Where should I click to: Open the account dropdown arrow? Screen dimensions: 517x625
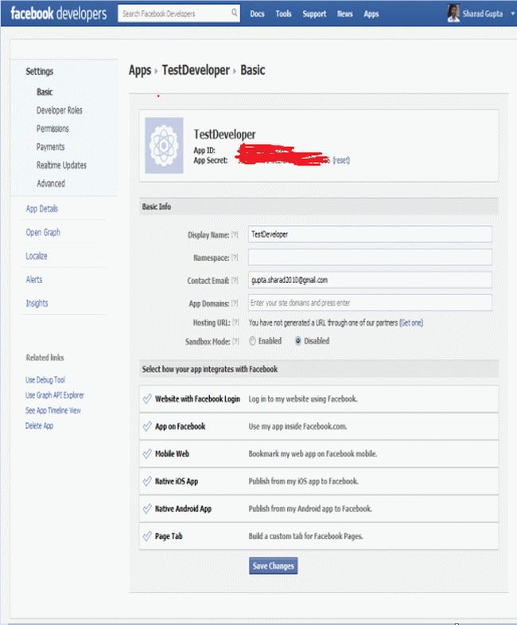pyautogui.click(x=512, y=14)
